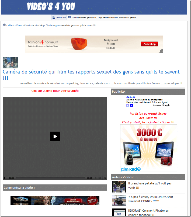Click the 'Zum Shop' button in the fashion4home ad
This screenshot has height=217, width=191.
(149, 44)
